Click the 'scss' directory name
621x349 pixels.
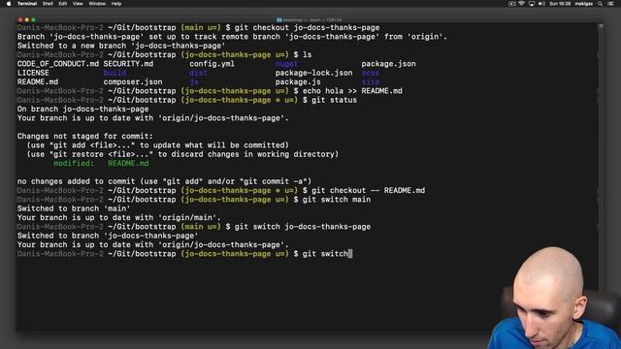[x=371, y=73]
